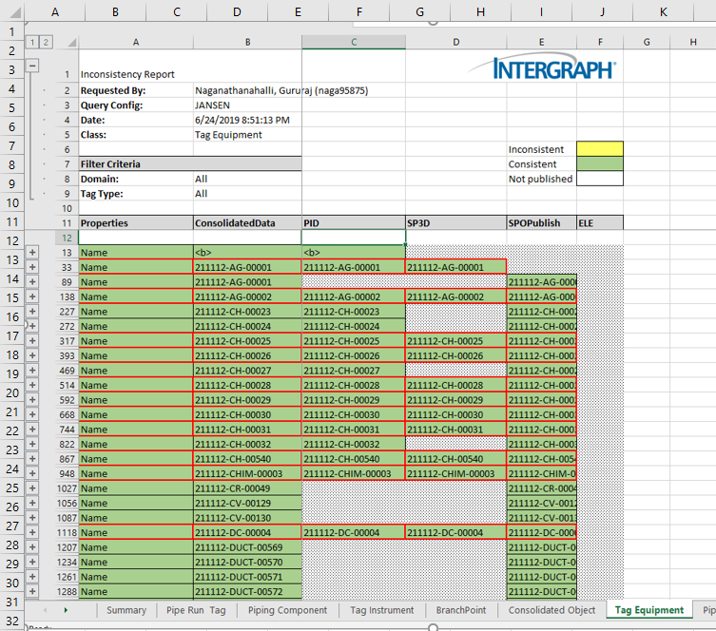Expand group at inner row 514
Screen dimensions: 716x631
click(33, 385)
